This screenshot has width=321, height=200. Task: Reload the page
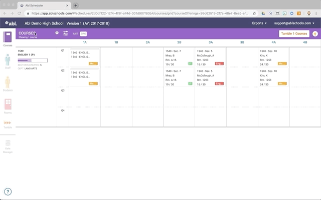pos(19,13)
